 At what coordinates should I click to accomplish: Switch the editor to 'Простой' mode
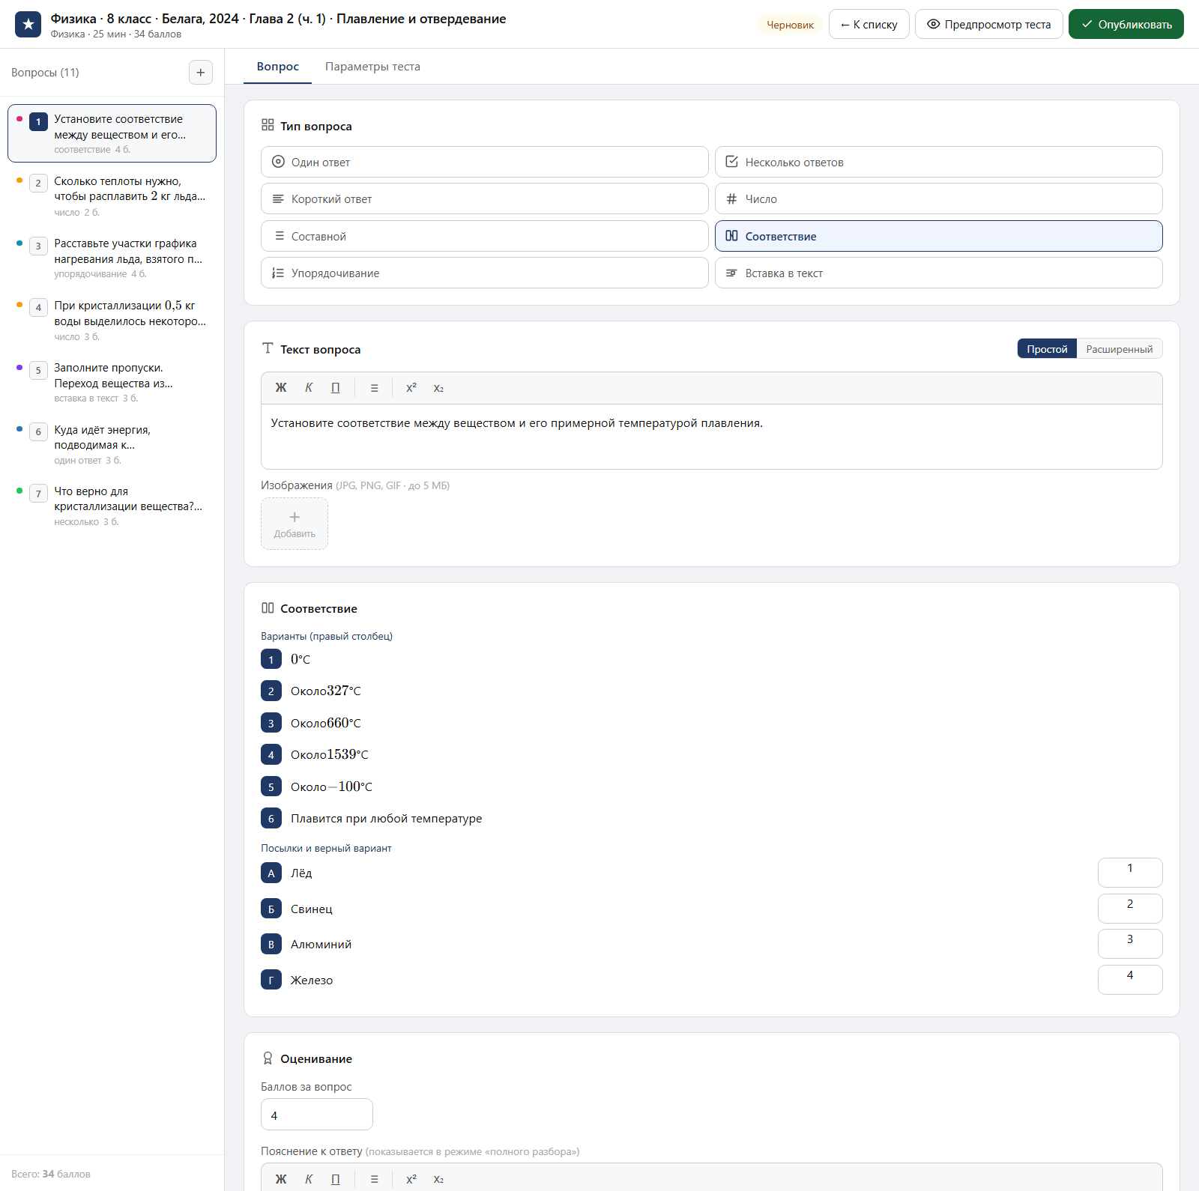(1047, 349)
